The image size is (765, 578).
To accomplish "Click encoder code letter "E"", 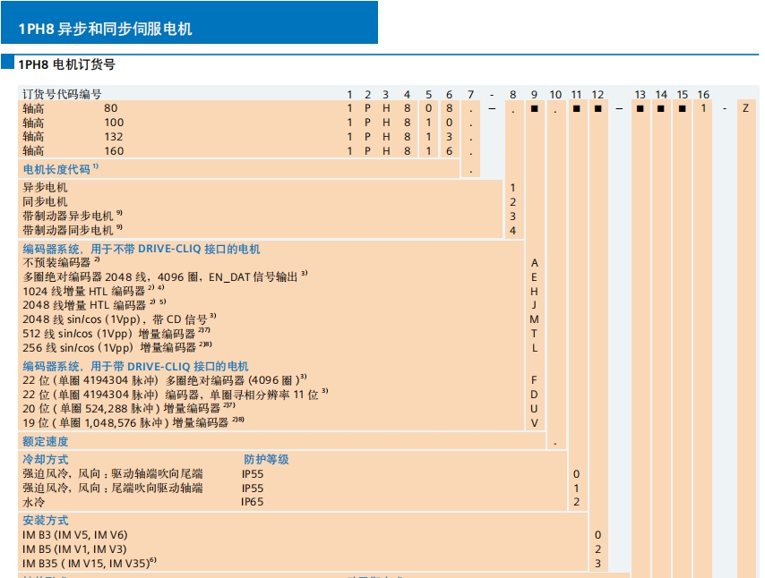I will point(534,277).
